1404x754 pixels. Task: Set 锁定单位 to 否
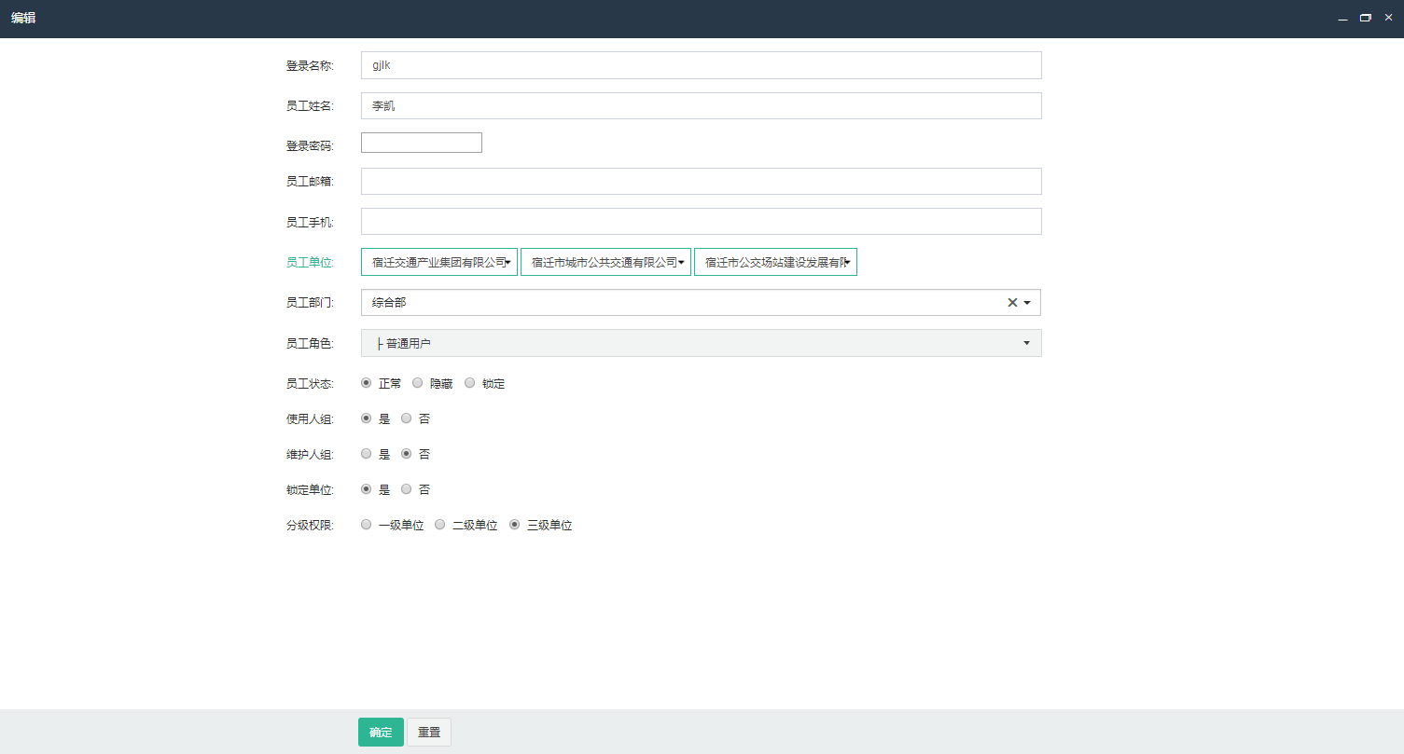pos(407,489)
